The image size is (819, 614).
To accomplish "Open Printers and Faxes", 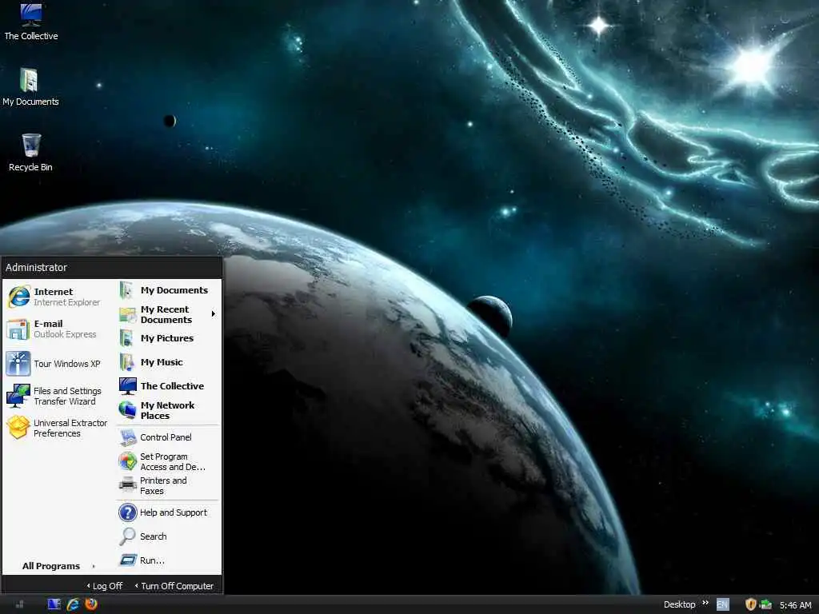I will click(168, 485).
